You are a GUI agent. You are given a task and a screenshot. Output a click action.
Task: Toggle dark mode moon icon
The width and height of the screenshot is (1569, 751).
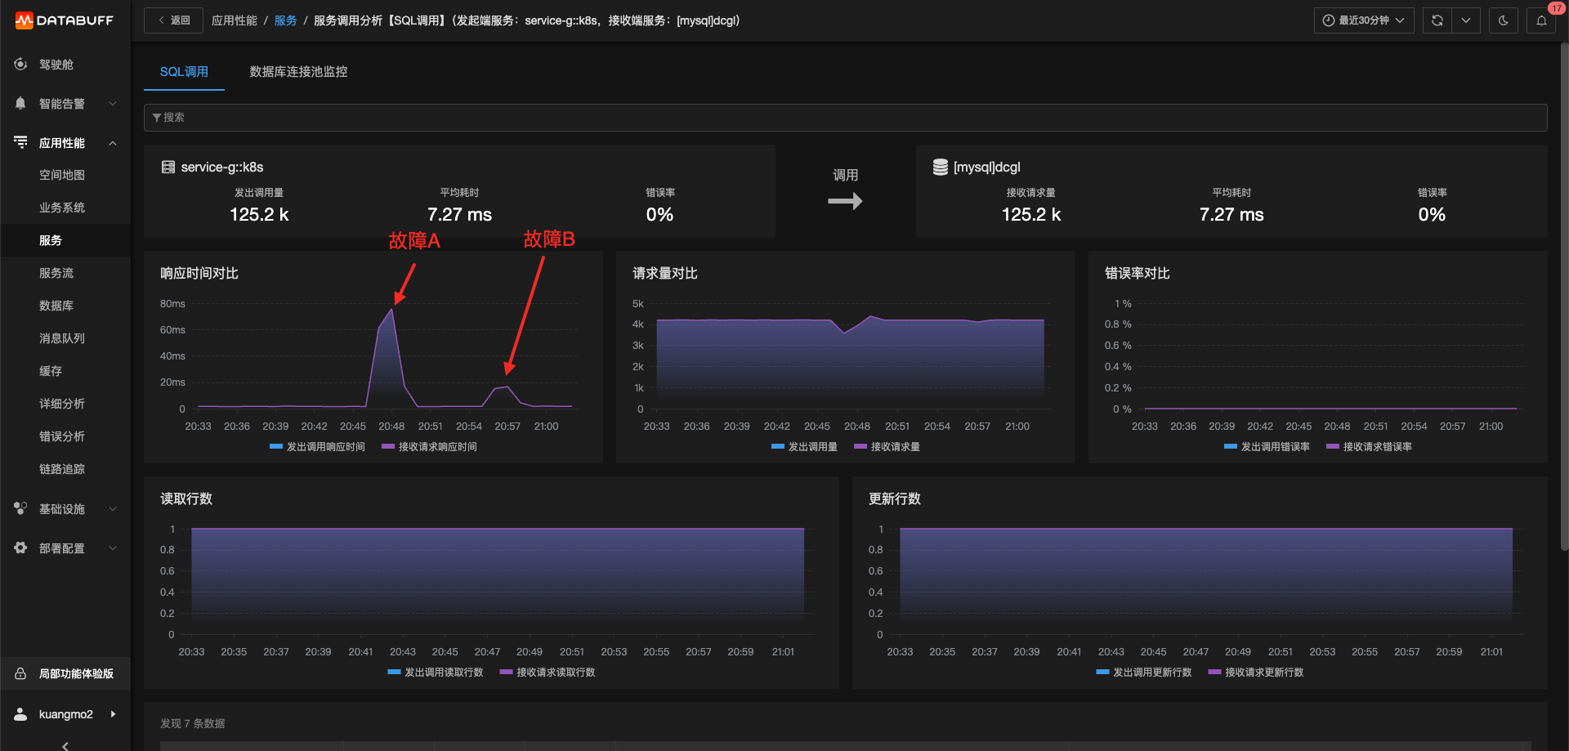coord(1503,20)
